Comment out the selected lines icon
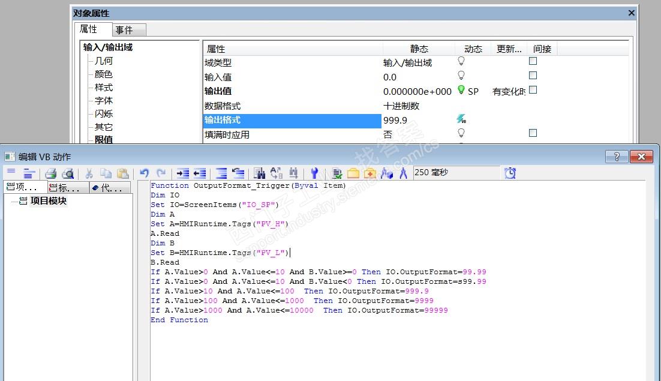 pyautogui.click(x=221, y=173)
